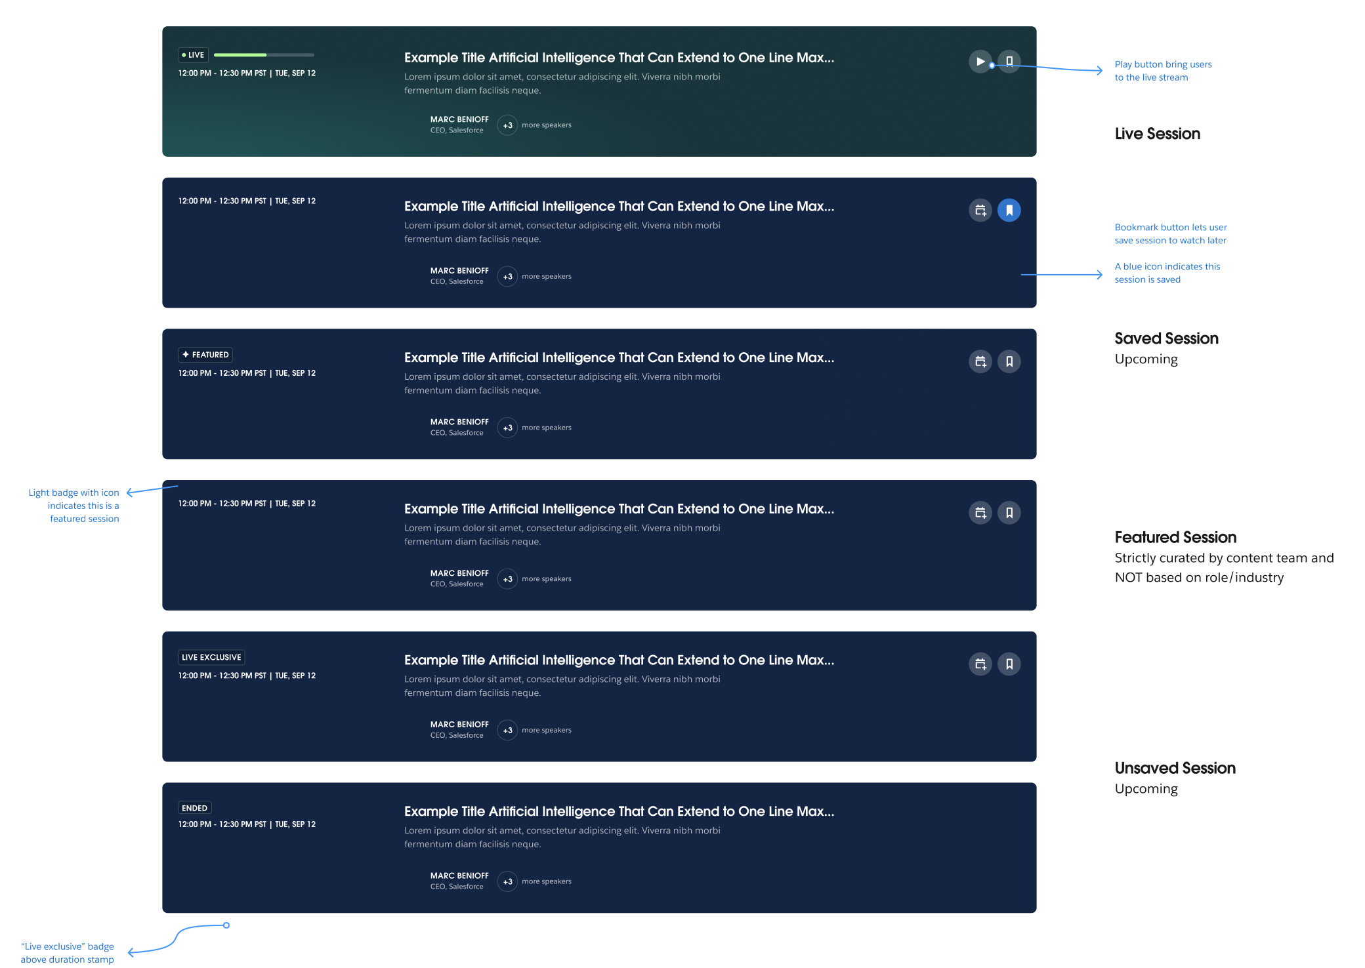Play the live stream in the LIVE card
This screenshot has height=968, width=1365.
click(980, 62)
